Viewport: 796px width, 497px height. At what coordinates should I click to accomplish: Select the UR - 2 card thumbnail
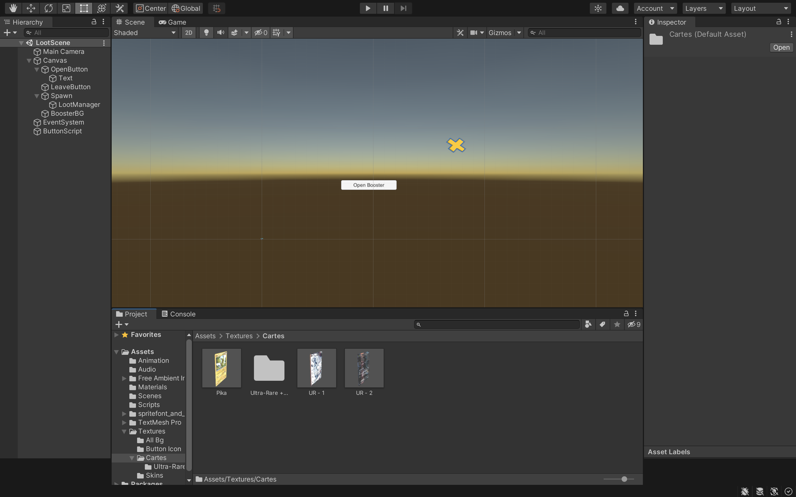click(364, 368)
